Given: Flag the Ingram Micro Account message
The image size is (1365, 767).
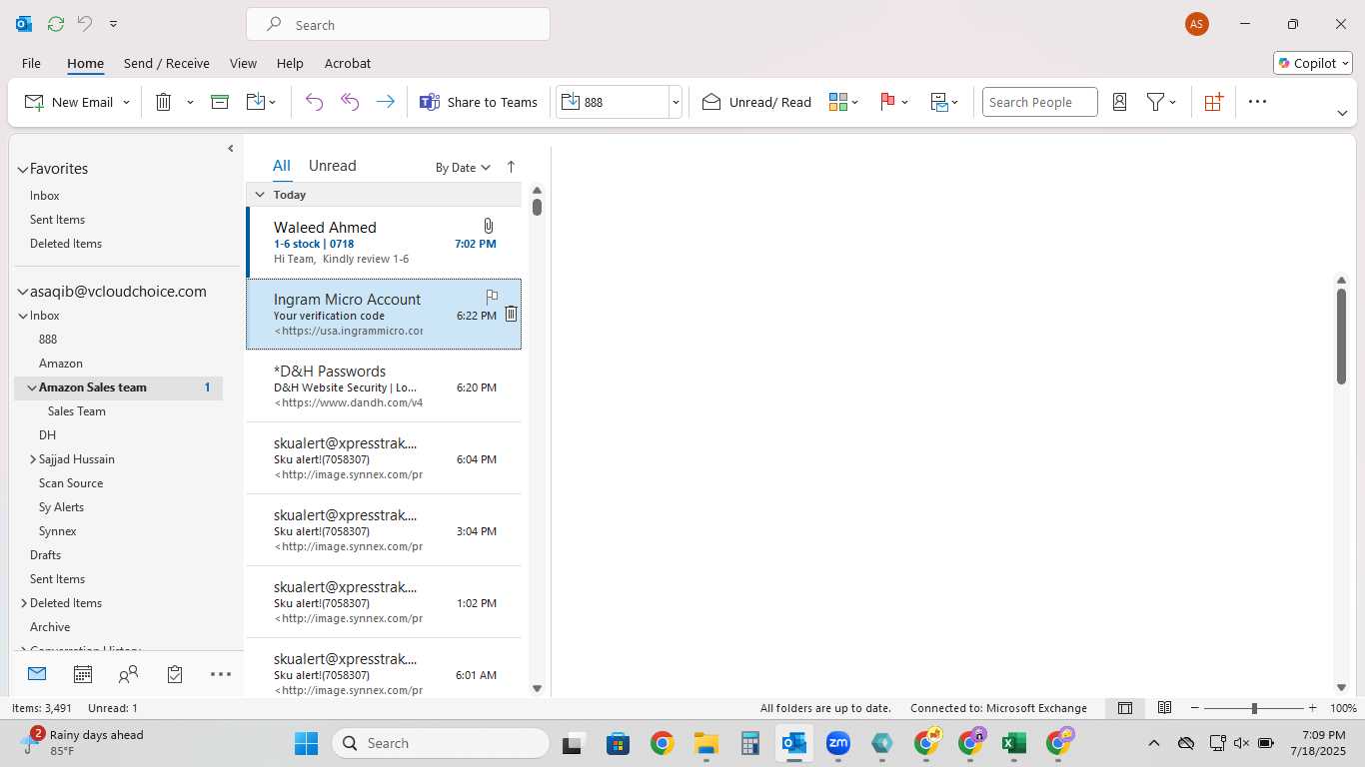Looking at the screenshot, I should 492,297.
